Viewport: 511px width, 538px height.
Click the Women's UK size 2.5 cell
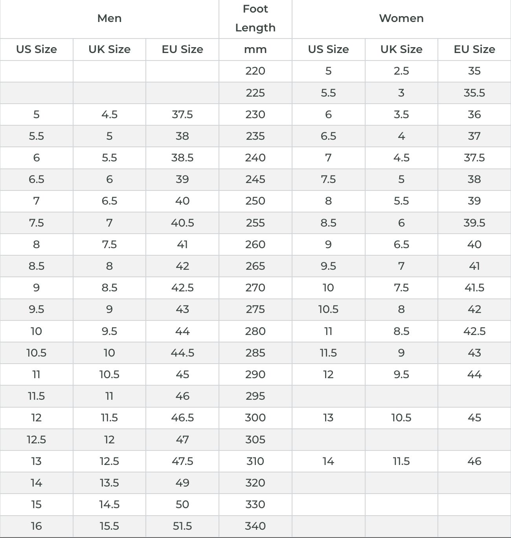tap(401, 71)
